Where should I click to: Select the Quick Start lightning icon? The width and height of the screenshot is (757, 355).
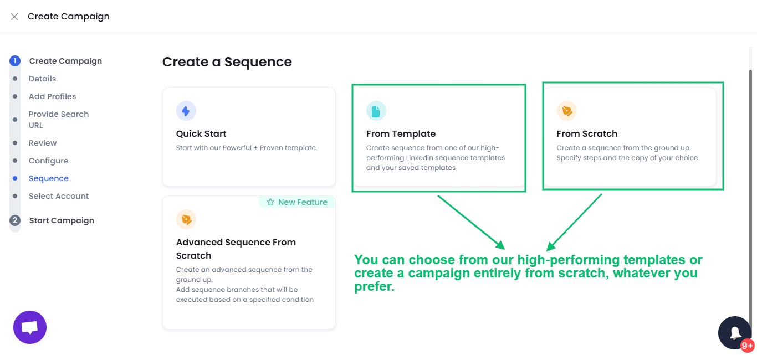coord(186,111)
